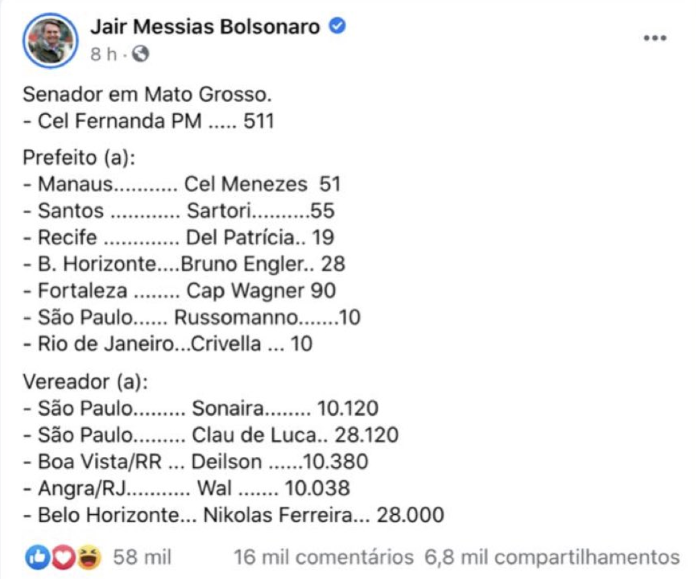696x579 pixels.
Task: Click the "Senador em Mato Grosso." line
Action: click(147, 94)
